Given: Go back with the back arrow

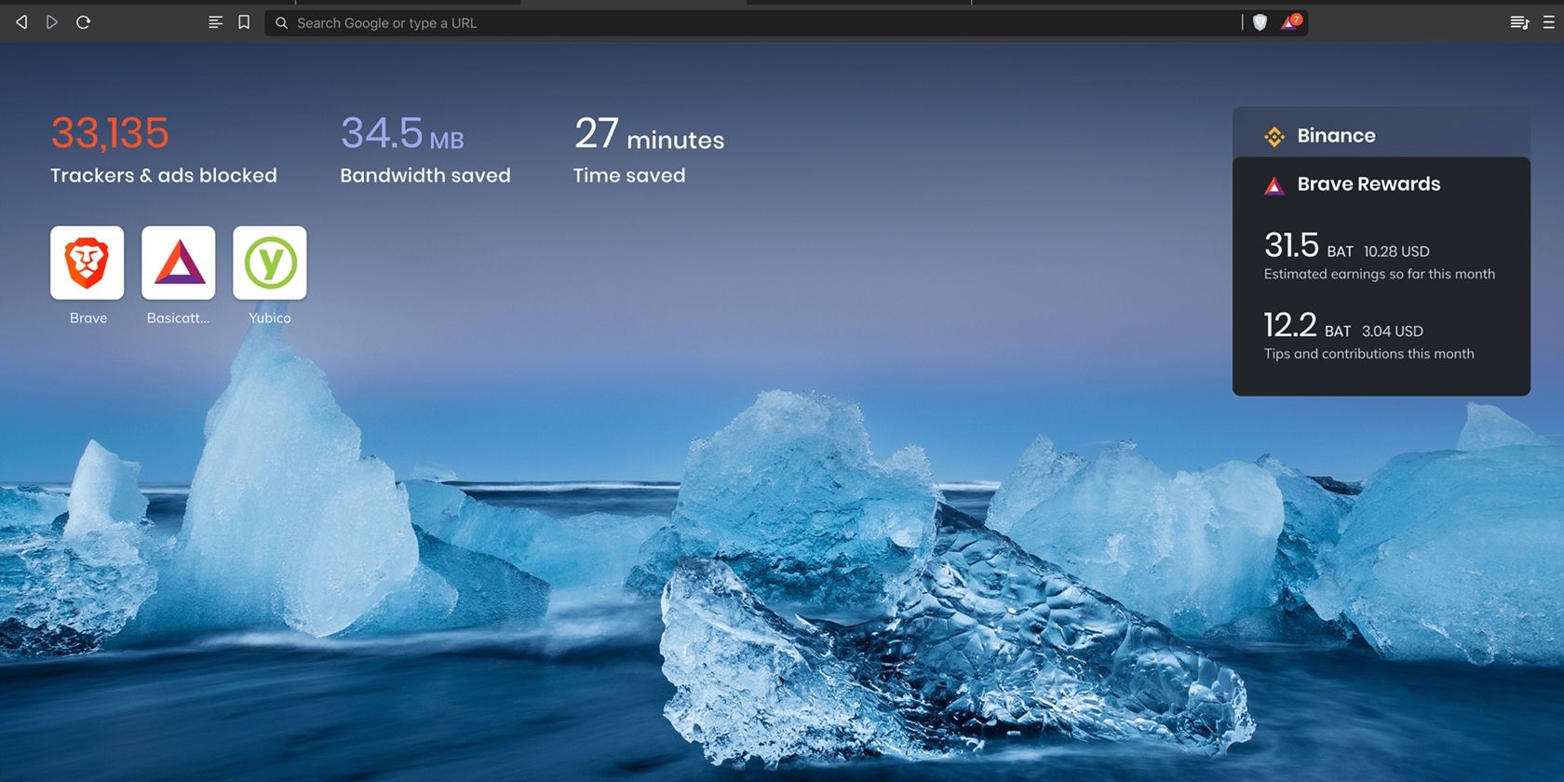Looking at the screenshot, I should point(21,22).
